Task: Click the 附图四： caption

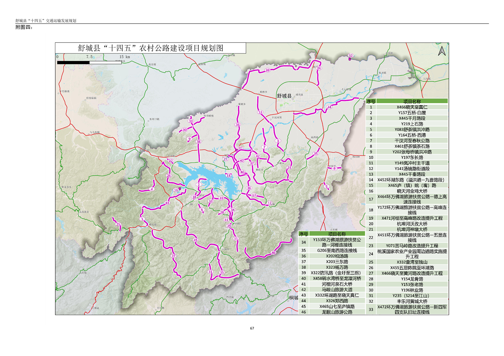Action: coord(24,27)
